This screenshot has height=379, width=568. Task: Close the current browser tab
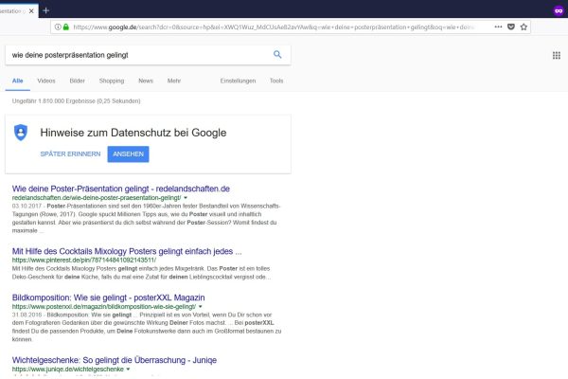(x=31, y=10)
